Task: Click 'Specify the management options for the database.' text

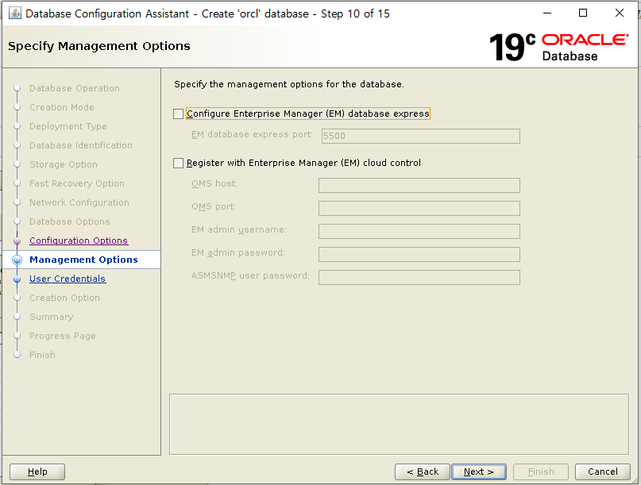Action: point(289,84)
